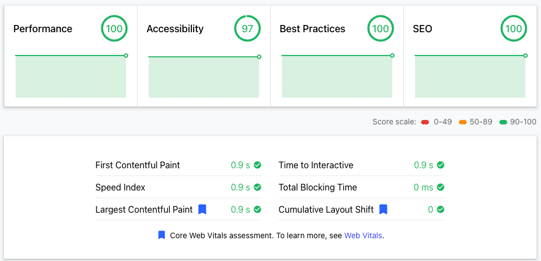Click the Largest Contentful Paint metric label
The height and width of the screenshot is (261, 541).
[144, 209]
